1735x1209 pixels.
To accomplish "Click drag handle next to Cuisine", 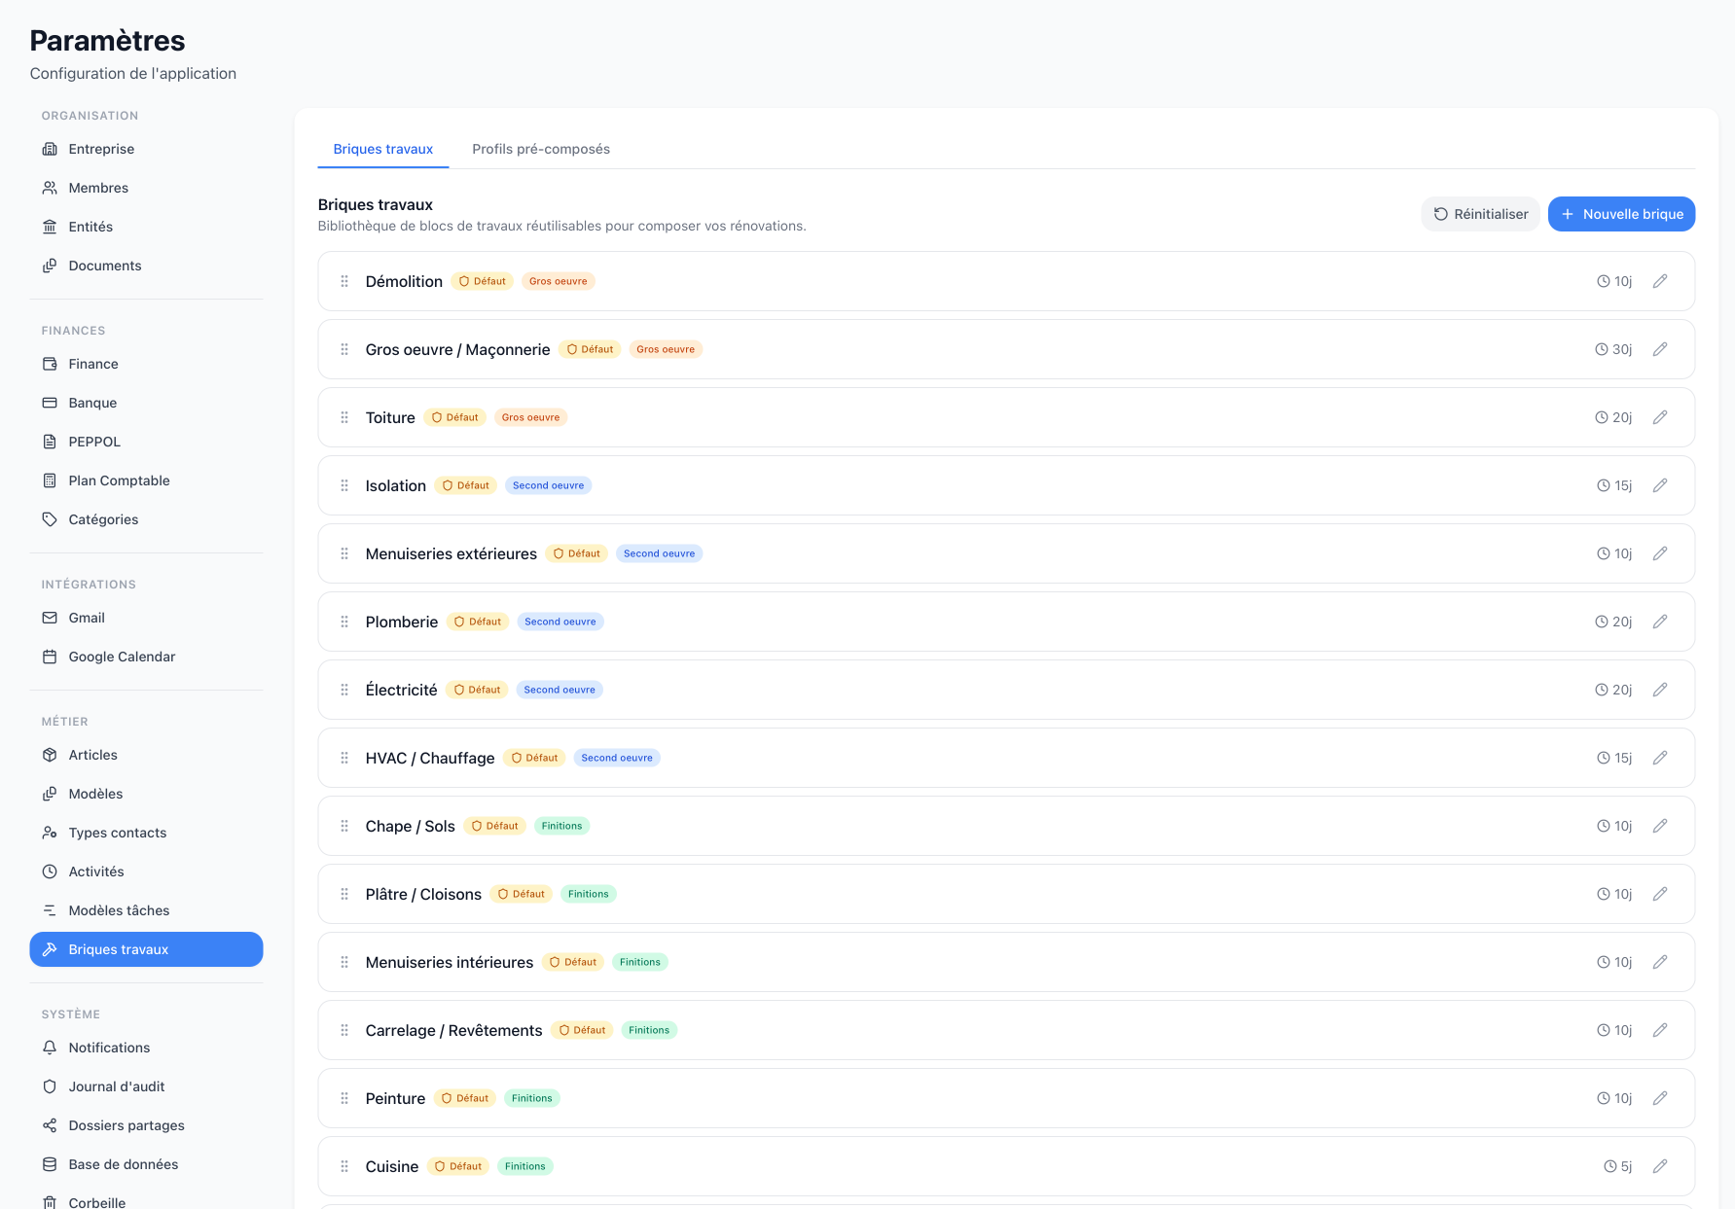I will point(344,1166).
